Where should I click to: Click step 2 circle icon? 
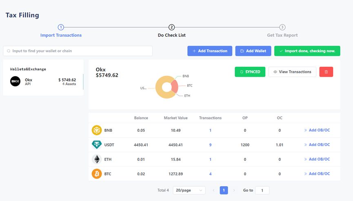[171, 27]
